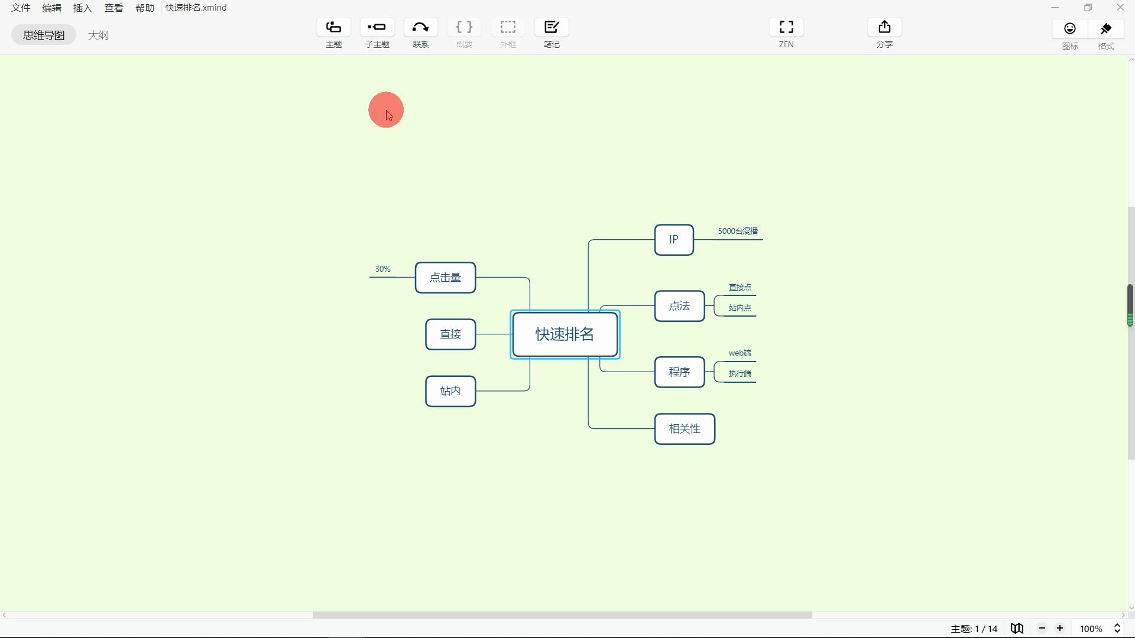1135x638 pixels.
Task: Click the map overview book icon
Action: point(1017,629)
